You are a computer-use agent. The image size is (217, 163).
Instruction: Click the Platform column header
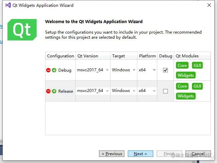147,56
